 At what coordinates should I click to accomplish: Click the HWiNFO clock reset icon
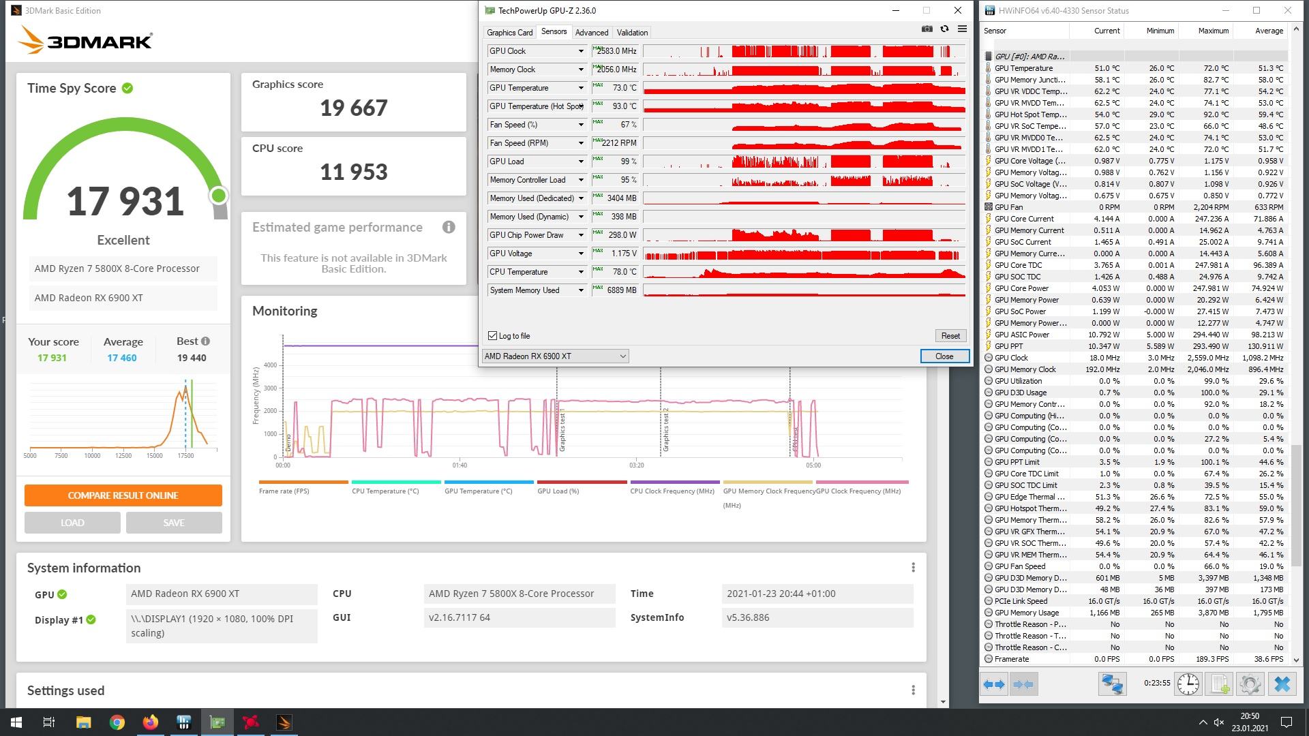click(1188, 684)
